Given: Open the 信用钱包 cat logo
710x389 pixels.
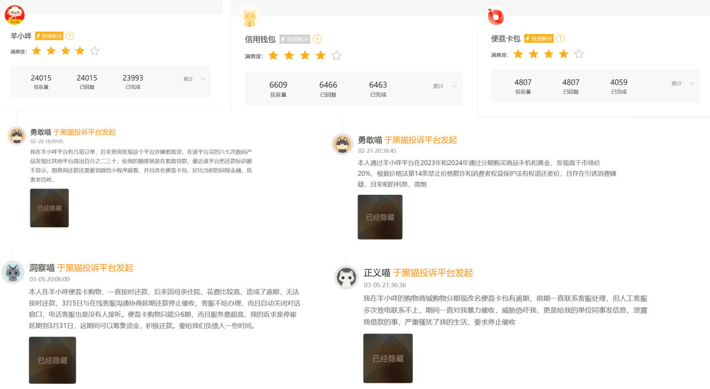Looking at the screenshot, I should [248, 17].
